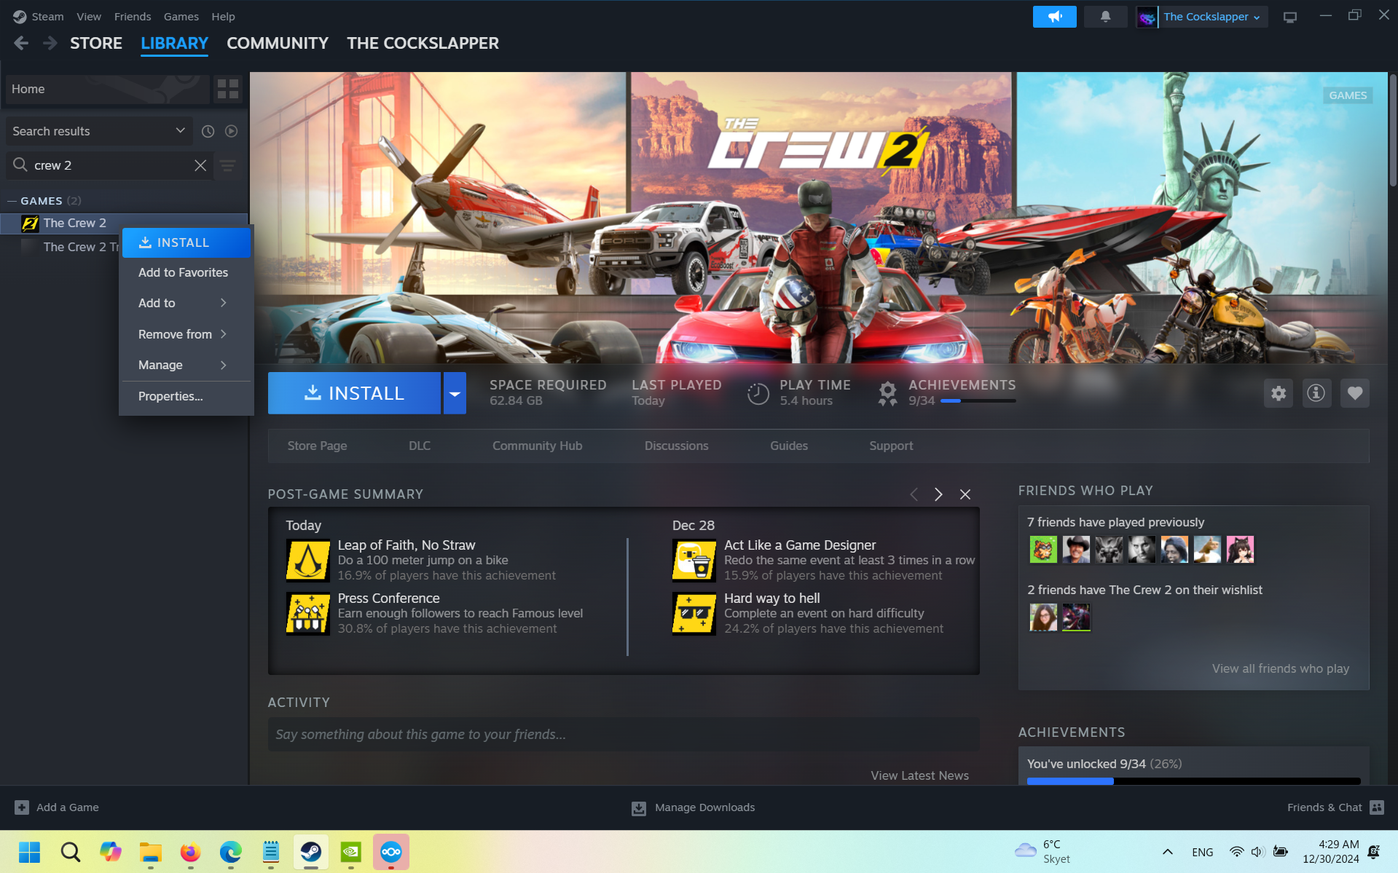This screenshot has height=873, width=1398.
Task: Open the advanced filter options icon
Action: (x=228, y=166)
